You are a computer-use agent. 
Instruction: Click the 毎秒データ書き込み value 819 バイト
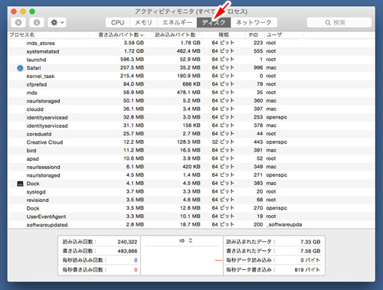pos(307,269)
